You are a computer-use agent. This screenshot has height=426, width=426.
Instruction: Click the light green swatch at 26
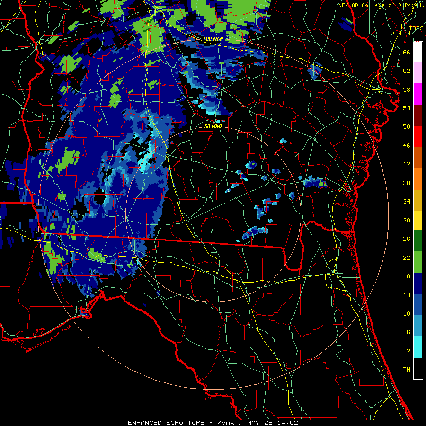(x=418, y=262)
